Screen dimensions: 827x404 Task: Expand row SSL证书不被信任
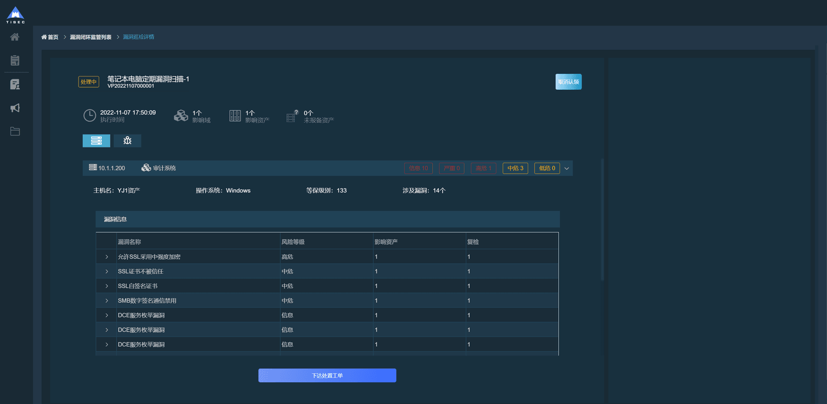[x=106, y=271]
